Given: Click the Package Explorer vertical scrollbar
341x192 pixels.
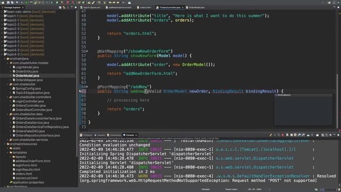Looking at the screenshot, I should (77, 83).
